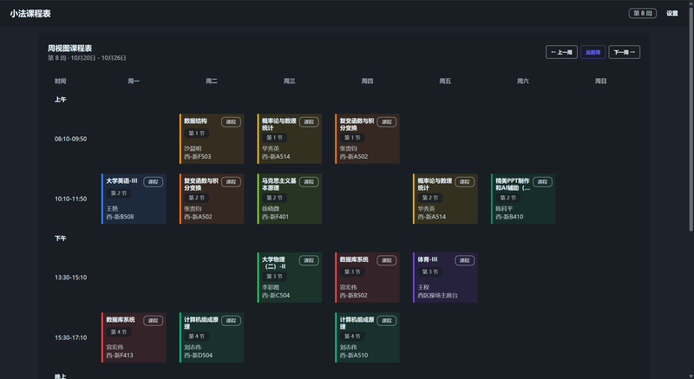
Task: Click the 第 2 节 badge on 大学英语-III
Action: click(x=119, y=193)
